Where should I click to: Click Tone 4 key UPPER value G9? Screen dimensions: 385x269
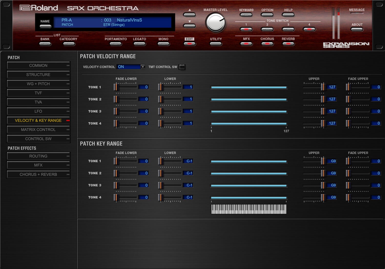tap(332, 197)
